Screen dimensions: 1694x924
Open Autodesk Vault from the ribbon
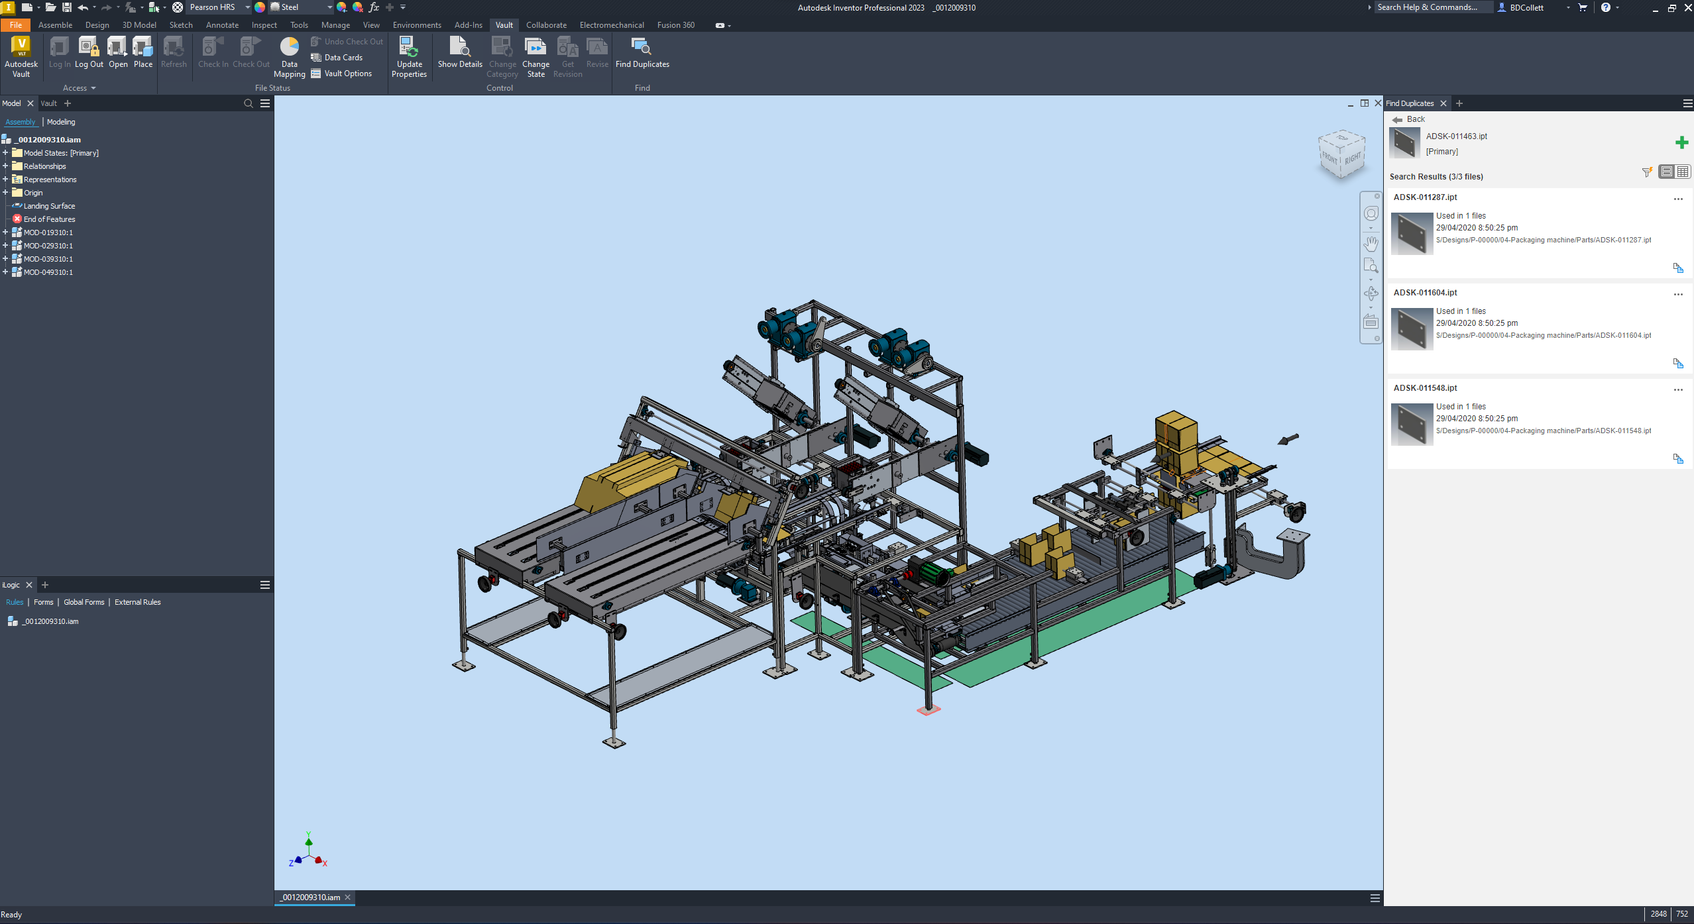pyautogui.click(x=21, y=57)
